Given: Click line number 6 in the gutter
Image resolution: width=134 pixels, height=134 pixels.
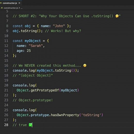Looking at the screenshot, I should [7, 16].
